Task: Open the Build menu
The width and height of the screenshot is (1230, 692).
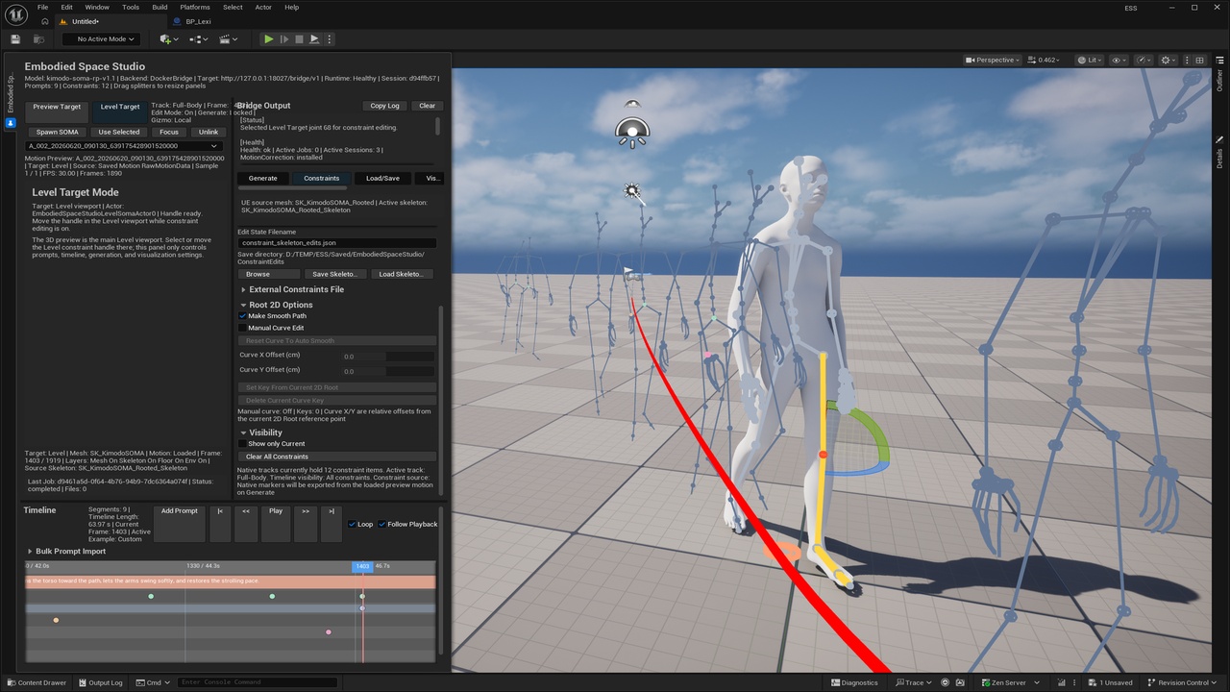Action: point(160,7)
